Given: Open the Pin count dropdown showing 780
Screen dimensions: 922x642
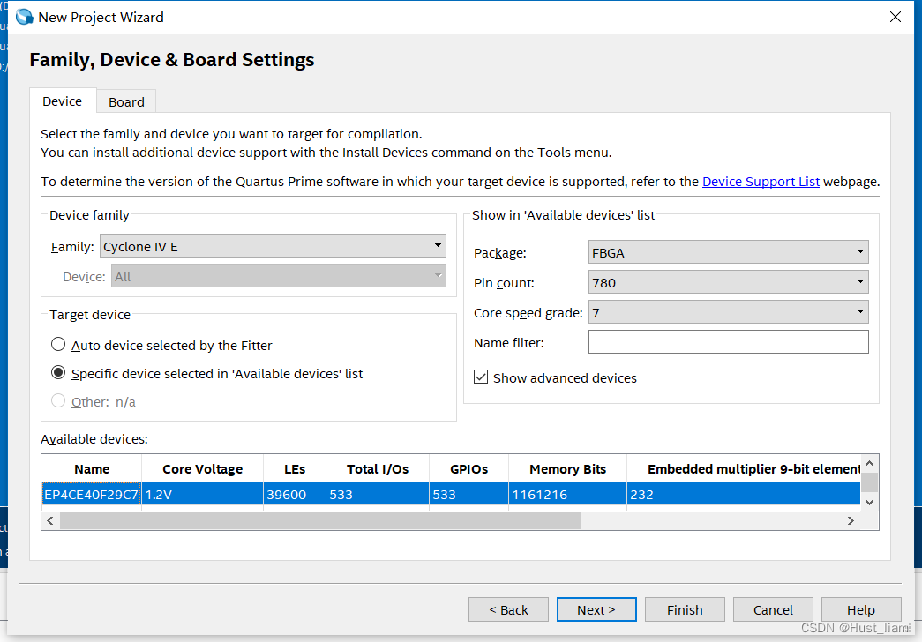Looking at the screenshot, I should [728, 282].
